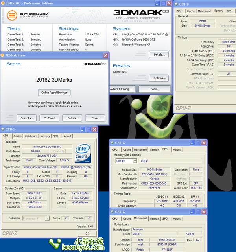The image size is (236, 252).
Task: Click Save As button in Score dialog
Action: click(x=26, y=118)
